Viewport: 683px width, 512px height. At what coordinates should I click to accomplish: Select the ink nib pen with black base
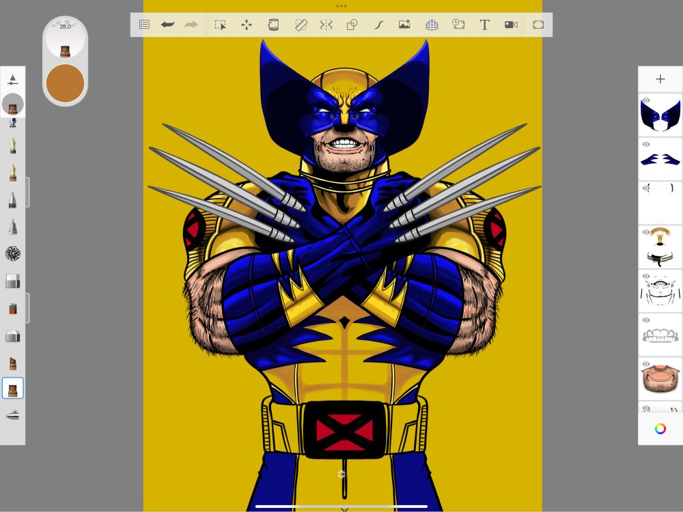pos(12,145)
